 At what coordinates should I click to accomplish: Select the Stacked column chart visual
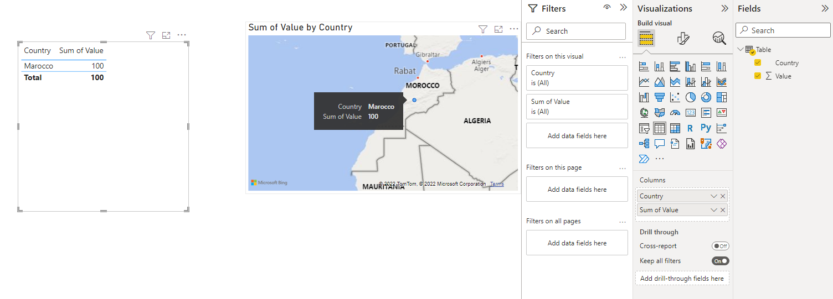tap(659, 66)
